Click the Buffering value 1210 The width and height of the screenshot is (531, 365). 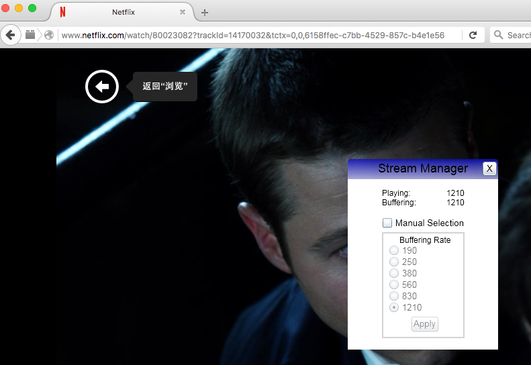click(456, 203)
